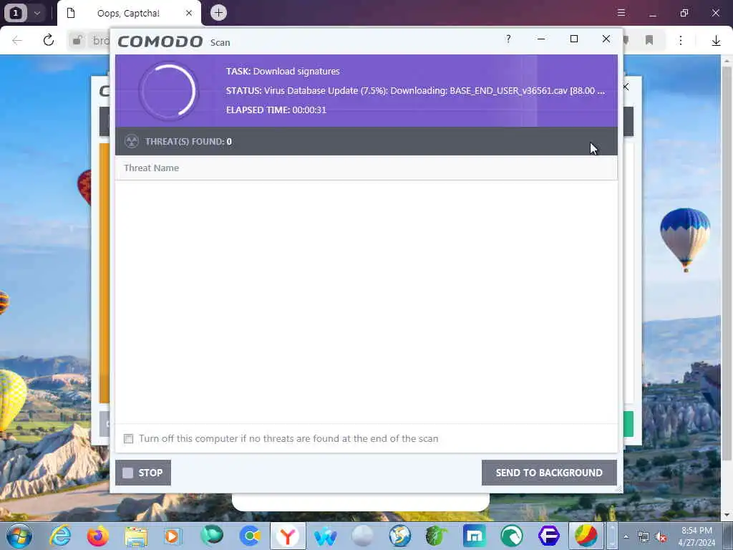The height and width of the screenshot is (550, 733).
Task: Open the green circle browser taskbar icon
Action: 511,536
